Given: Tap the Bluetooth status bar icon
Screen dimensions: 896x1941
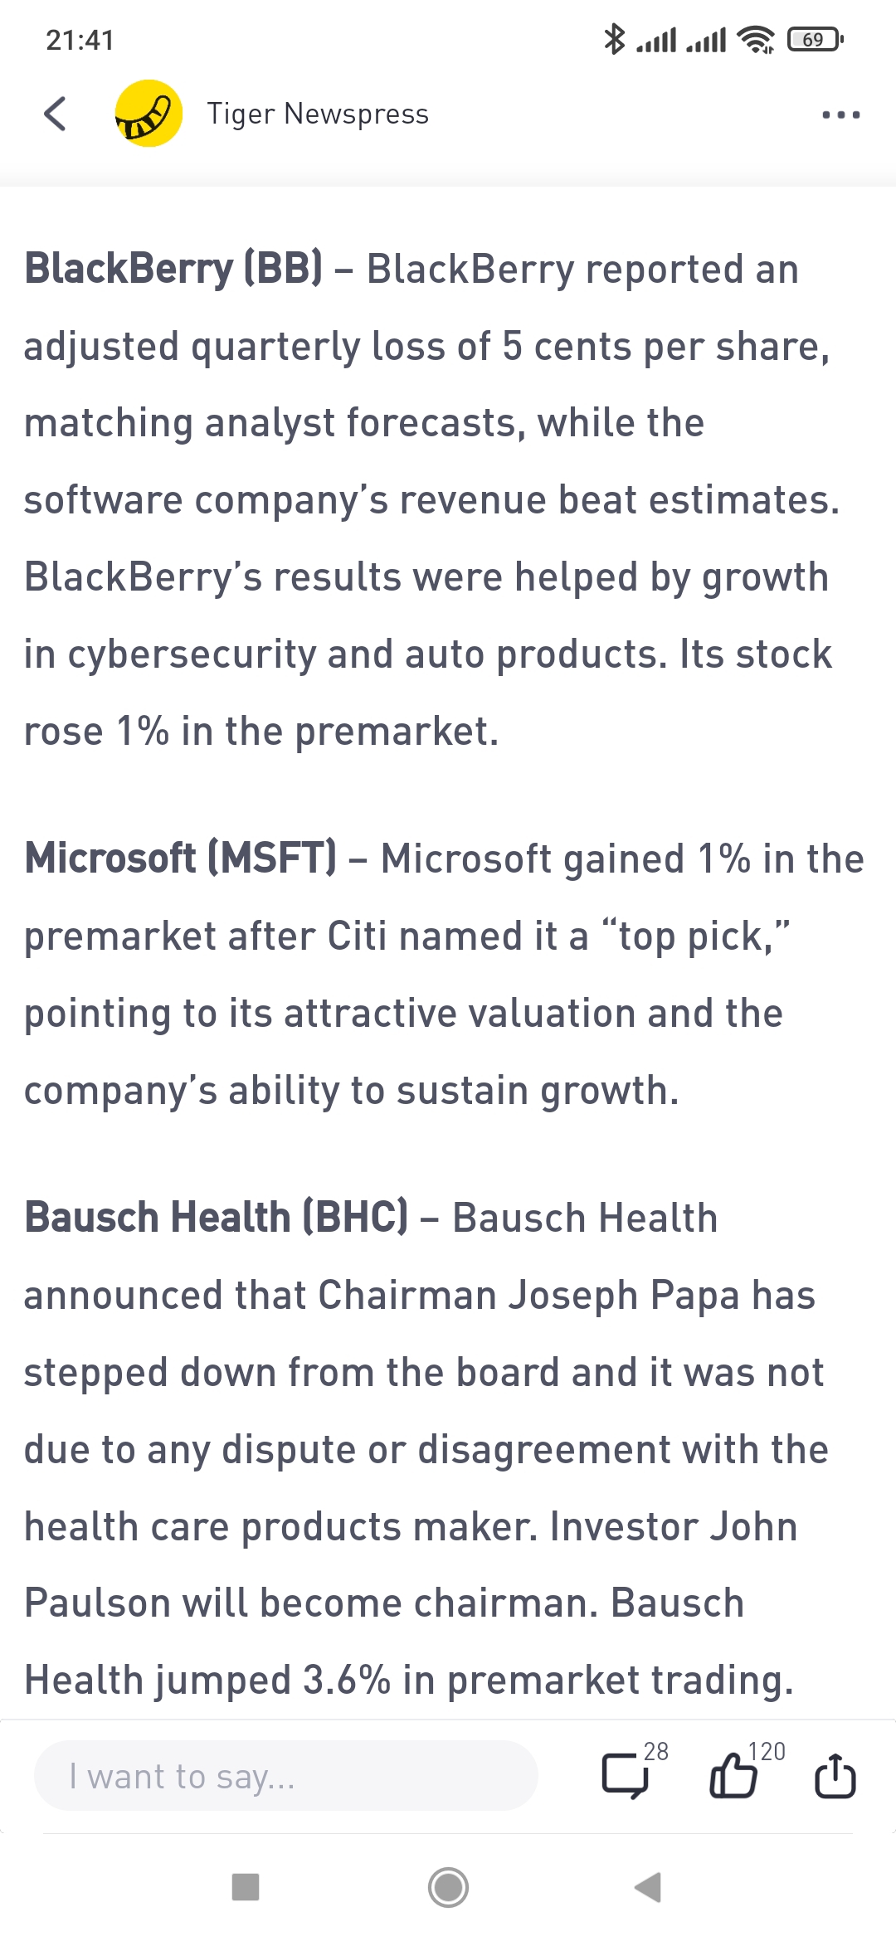Looking at the screenshot, I should [614, 39].
